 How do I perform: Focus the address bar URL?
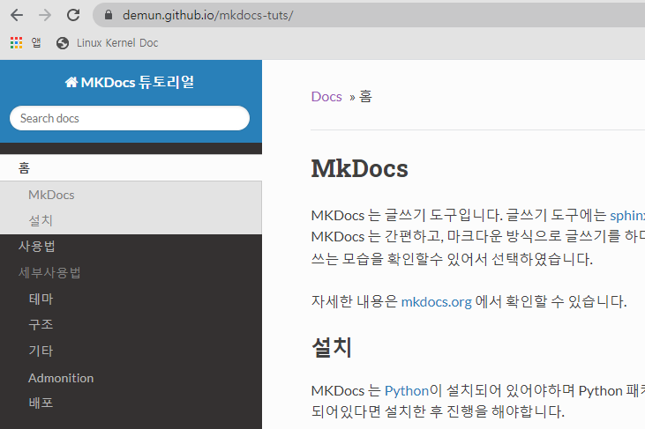(207, 15)
